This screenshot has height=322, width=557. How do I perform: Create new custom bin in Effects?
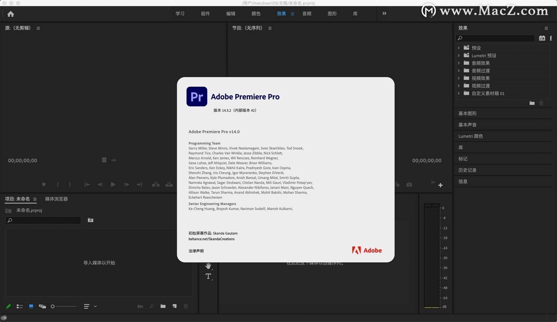(x=532, y=103)
